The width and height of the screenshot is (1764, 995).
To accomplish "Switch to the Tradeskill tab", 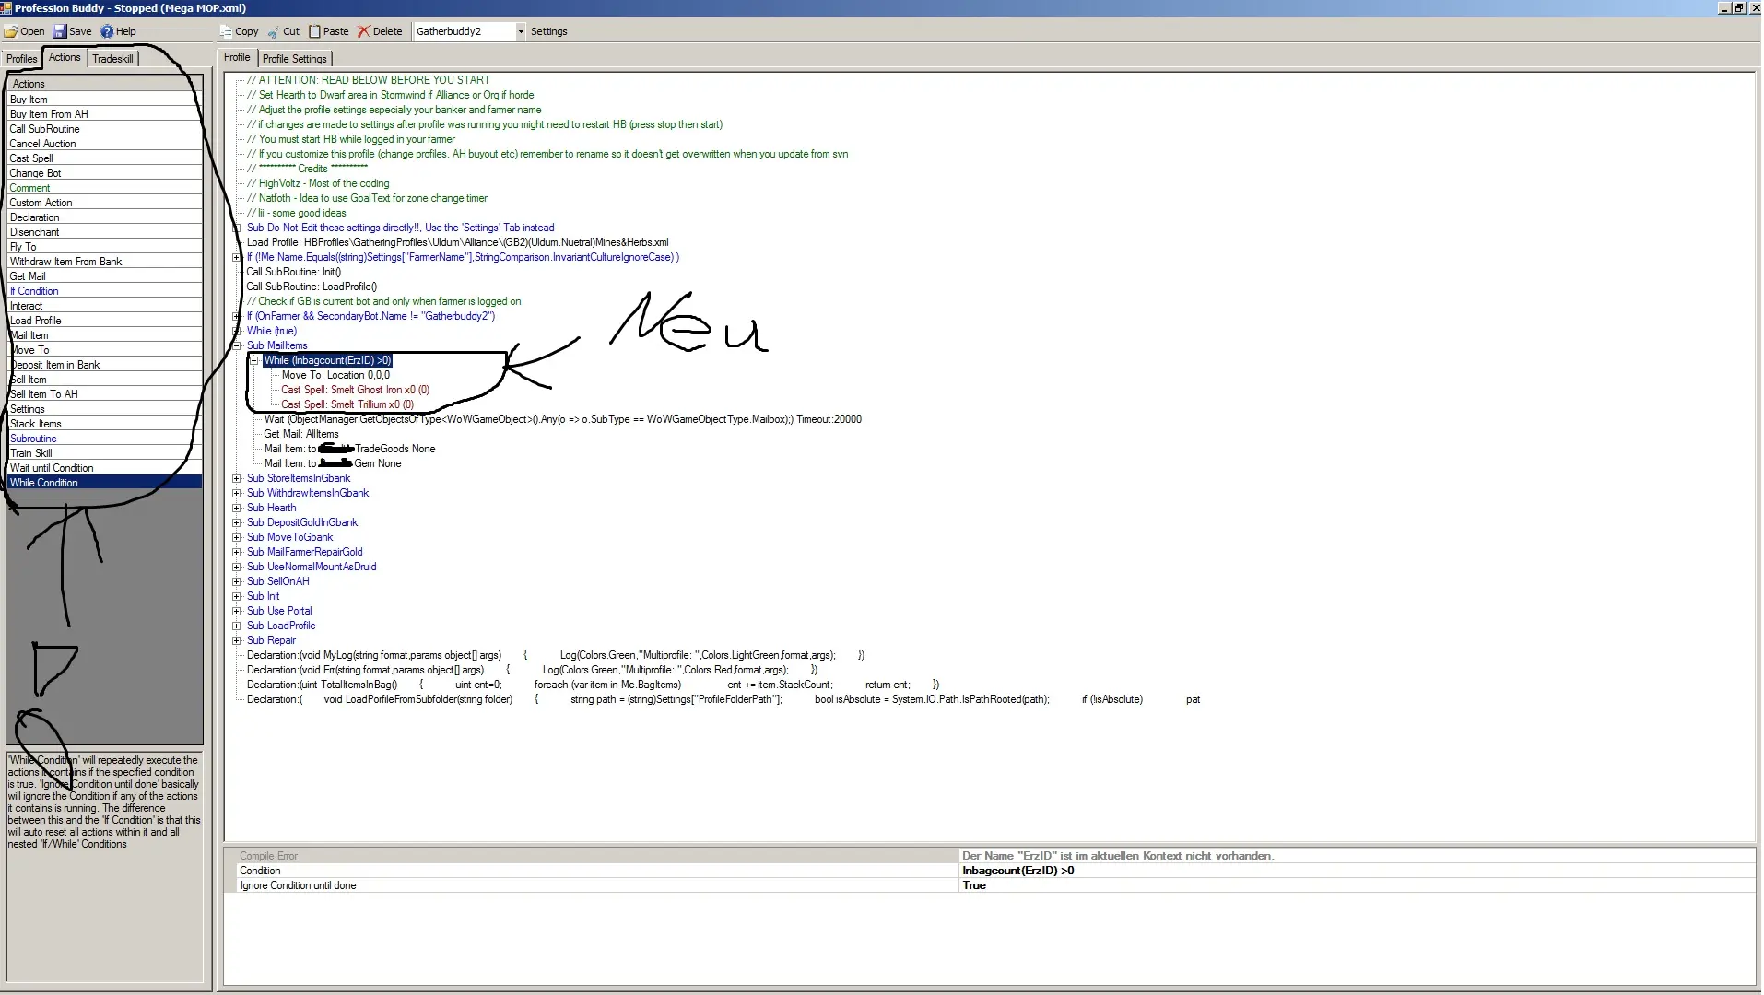I will pos(112,59).
